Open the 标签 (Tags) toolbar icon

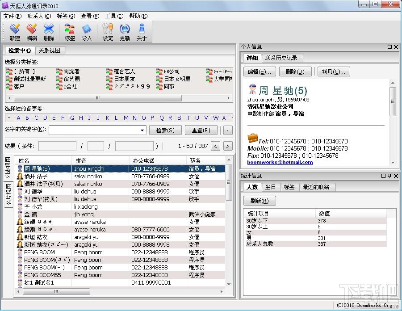point(70,32)
